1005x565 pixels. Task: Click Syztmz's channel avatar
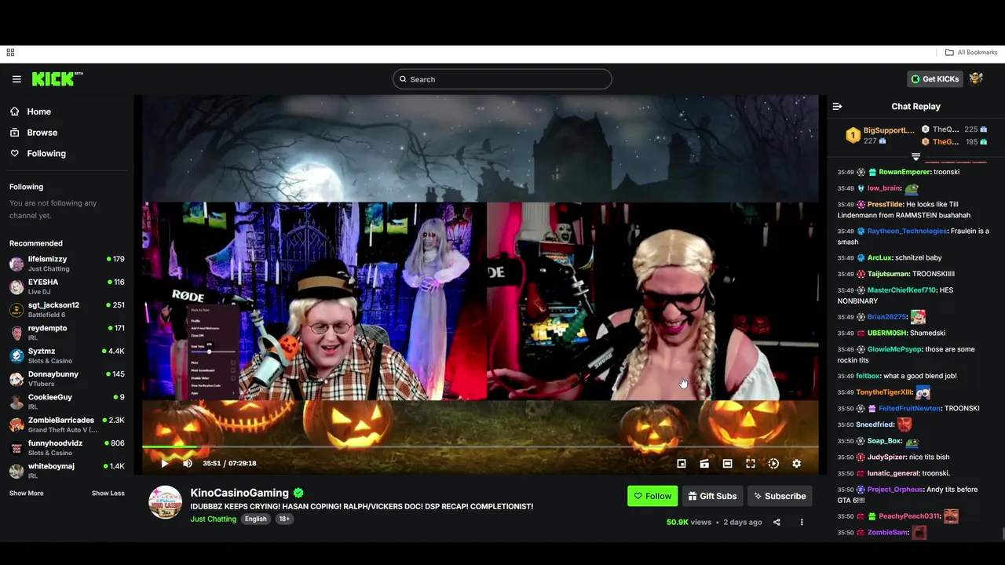[x=16, y=355]
